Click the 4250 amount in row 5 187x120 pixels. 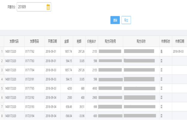69,88
